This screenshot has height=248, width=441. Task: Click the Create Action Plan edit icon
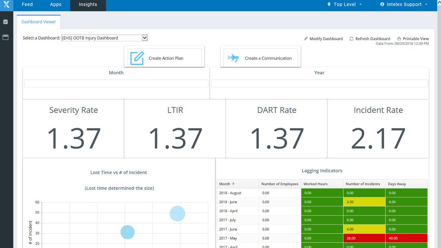click(x=137, y=58)
